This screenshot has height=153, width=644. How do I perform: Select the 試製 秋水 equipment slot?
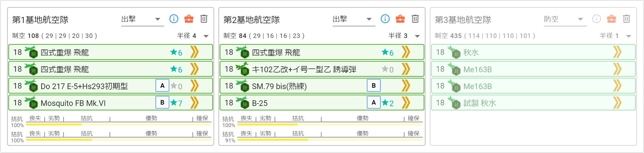[x=533, y=103]
